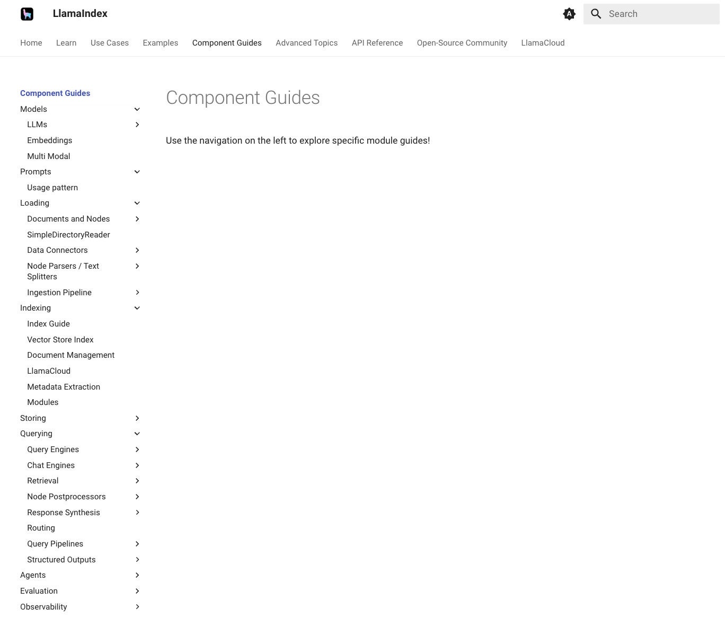Expand the Response Synthesis chevron
This screenshot has height=626, width=725.
coord(137,513)
